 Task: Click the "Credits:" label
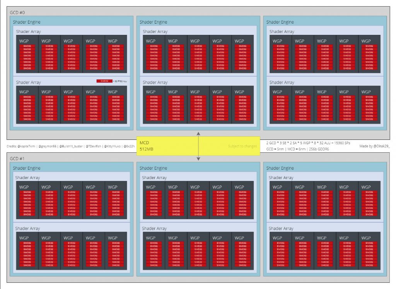coord(12,146)
